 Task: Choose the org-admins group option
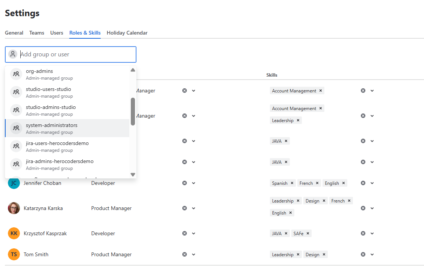pyautogui.click(x=67, y=74)
